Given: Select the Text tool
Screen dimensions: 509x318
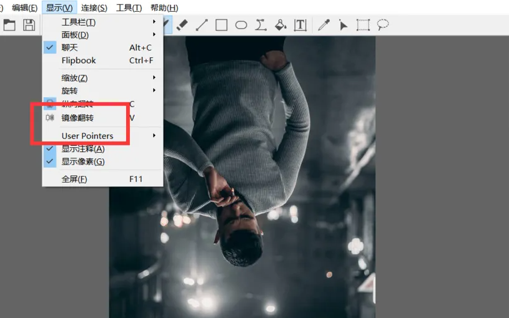Looking at the screenshot, I should coord(300,25).
